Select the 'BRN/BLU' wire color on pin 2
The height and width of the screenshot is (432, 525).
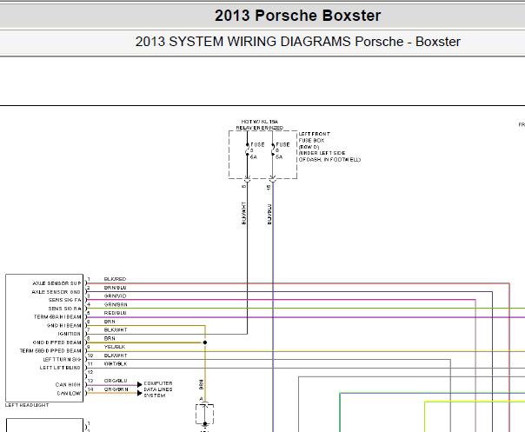pyautogui.click(x=116, y=288)
